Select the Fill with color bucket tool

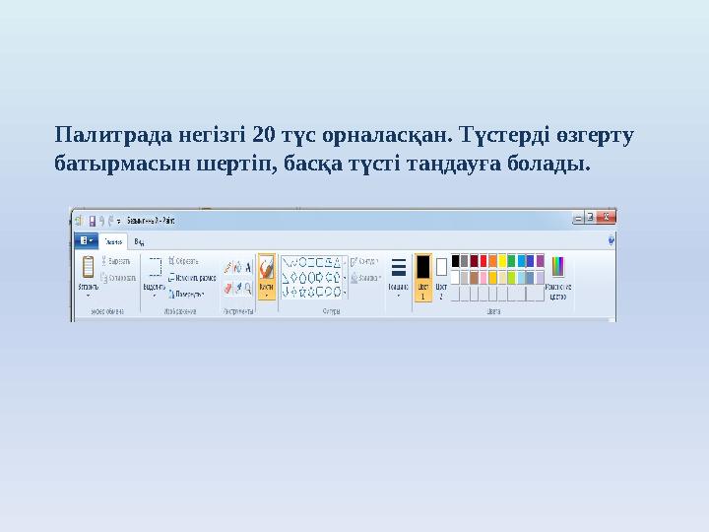click(238, 267)
